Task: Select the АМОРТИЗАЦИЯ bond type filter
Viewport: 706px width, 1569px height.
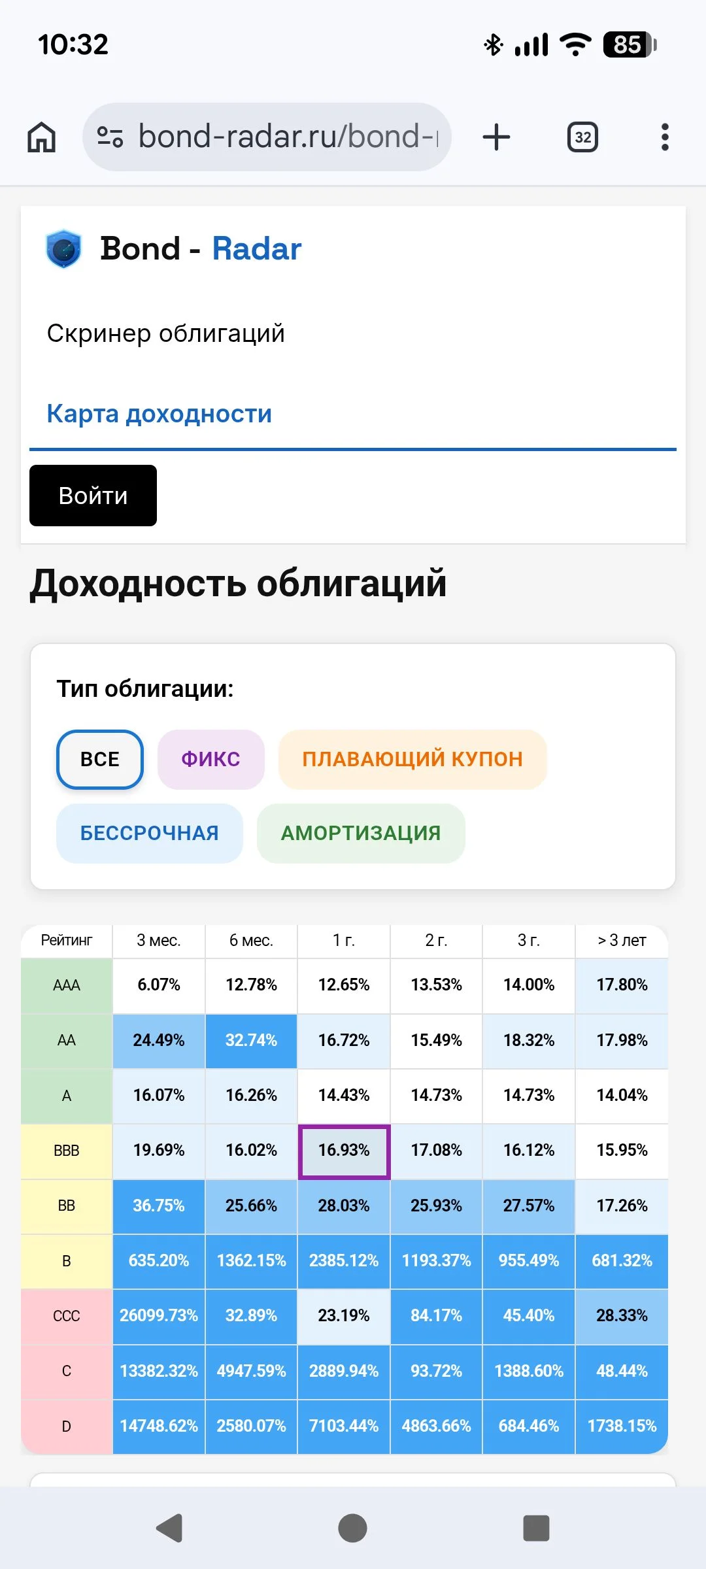Action: point(361,834)
